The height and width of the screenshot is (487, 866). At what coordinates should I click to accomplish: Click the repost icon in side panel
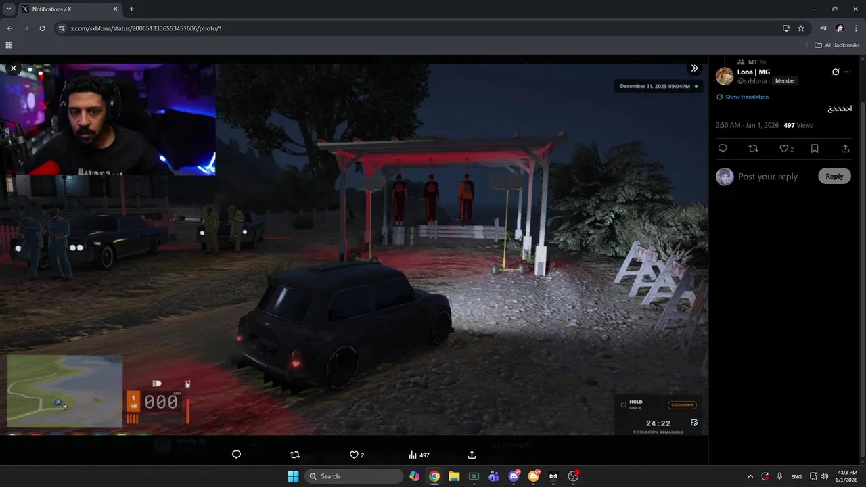click(x=753, y=148)
